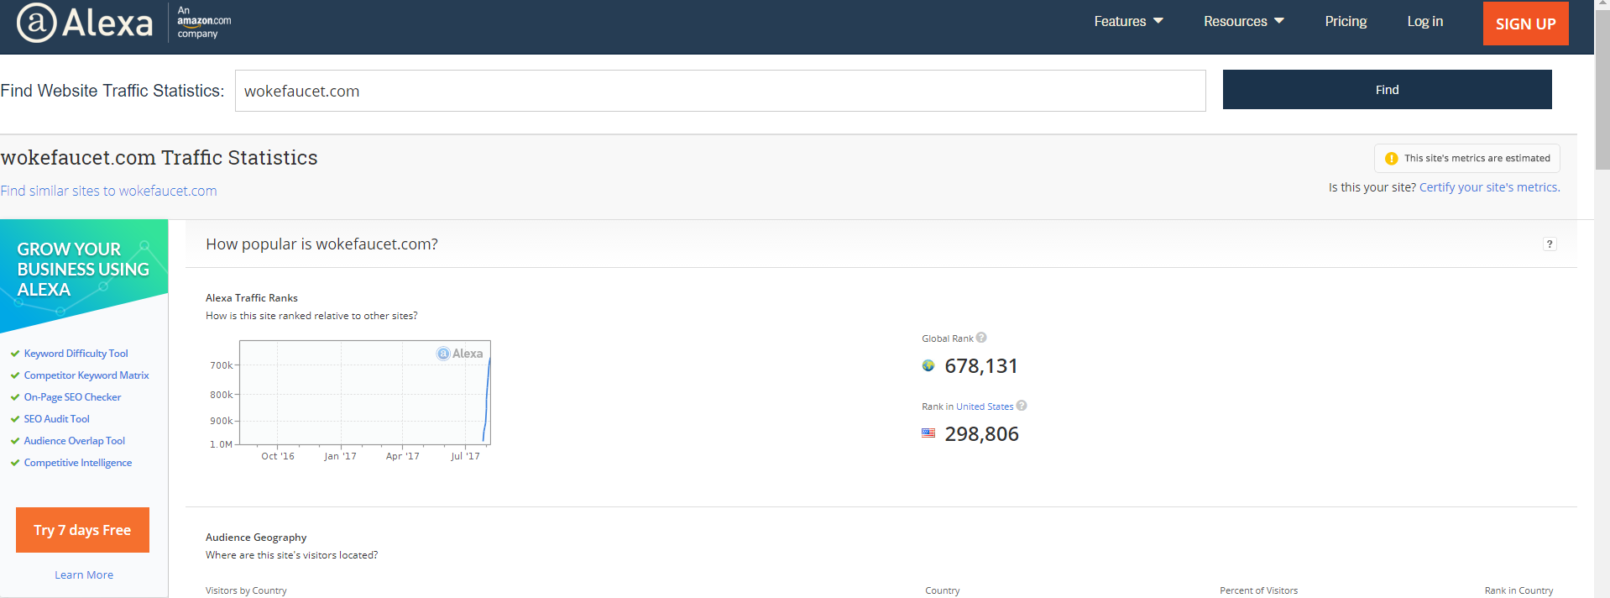1610x598 pixels.
Task: Click the US flag icon beside 298,806
Action: pyautogui.click(x=928, y=433)
